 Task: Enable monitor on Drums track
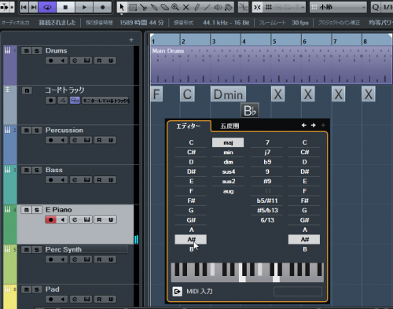(62, 61)
